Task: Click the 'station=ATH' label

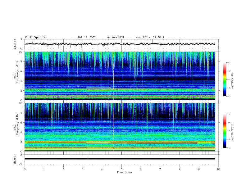Action: click(115, 37)
